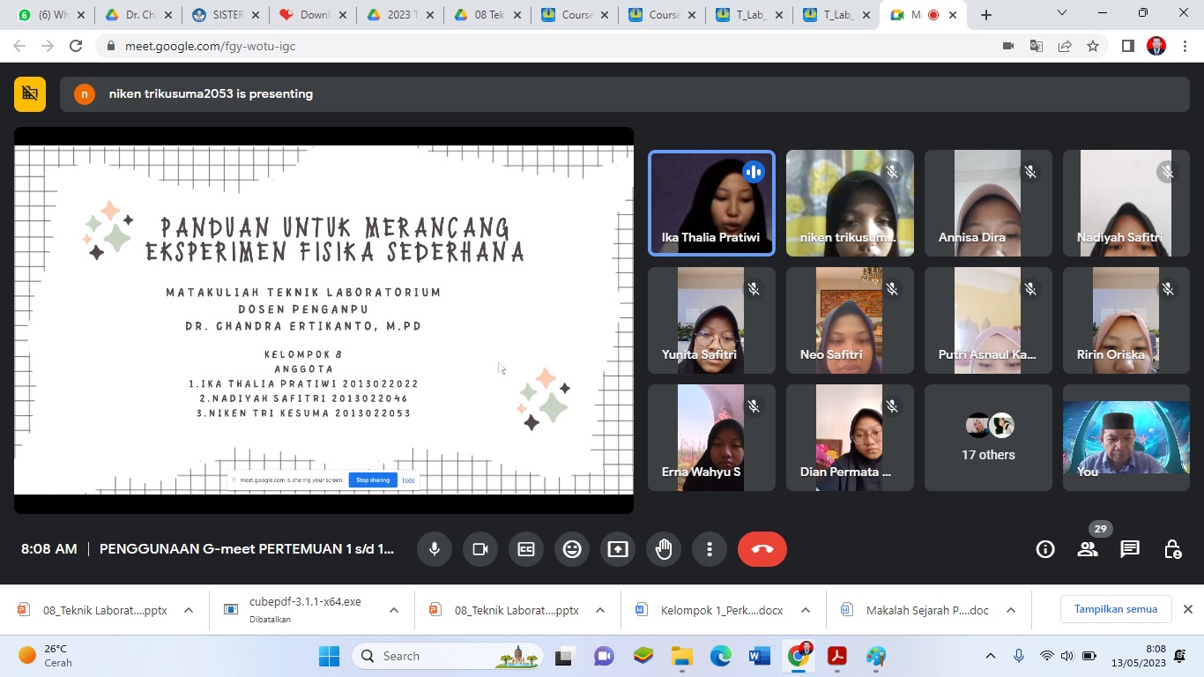Turn on closed captions
The image size is (1204, 677).
[x=526, y=549]
